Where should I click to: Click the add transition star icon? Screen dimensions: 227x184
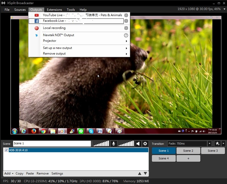217,144
